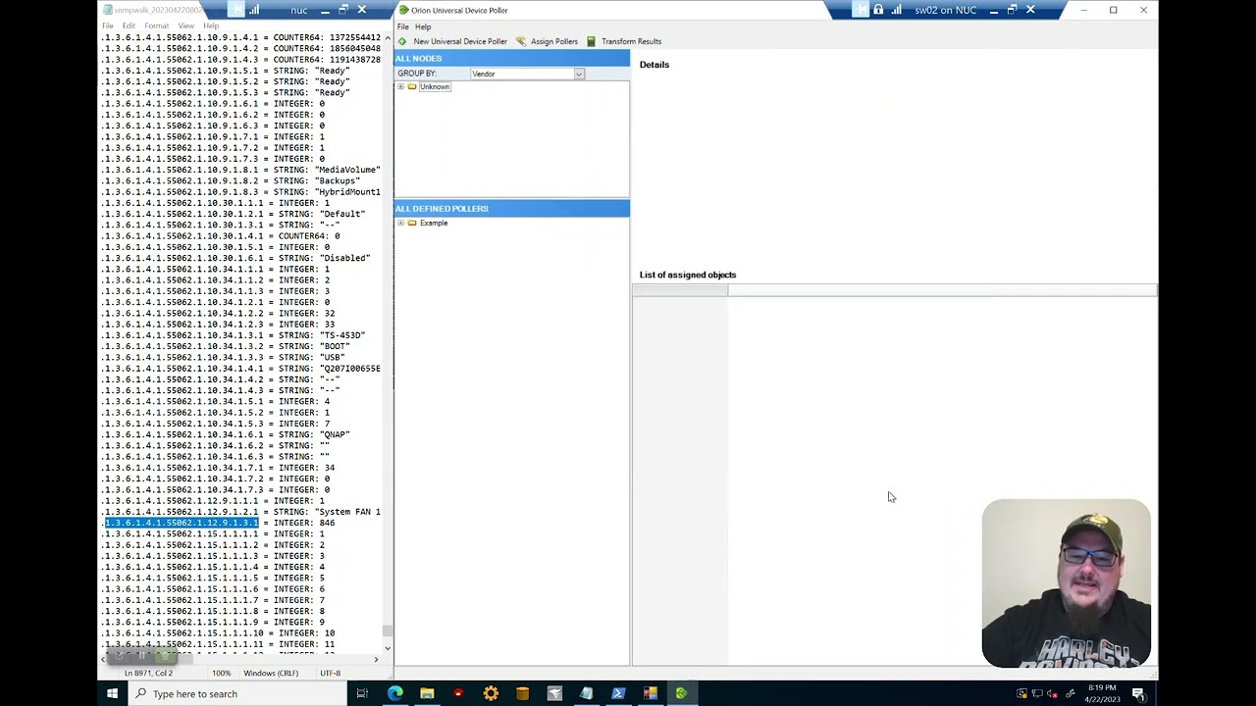
Task: Open the View menu in Notepad
Action: 185,25
